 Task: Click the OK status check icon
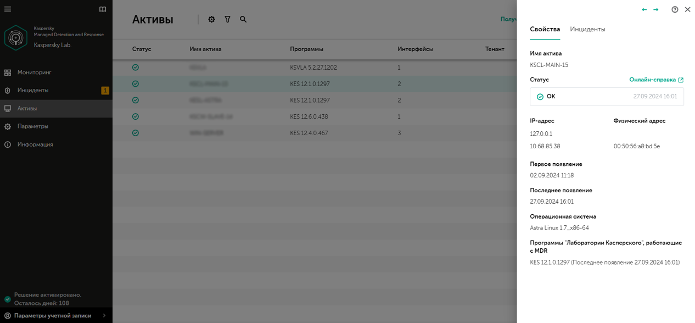point(540,97)
